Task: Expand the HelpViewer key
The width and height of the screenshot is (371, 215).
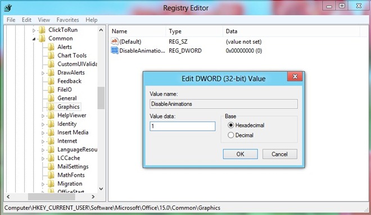Action: (x=43, y=116)
